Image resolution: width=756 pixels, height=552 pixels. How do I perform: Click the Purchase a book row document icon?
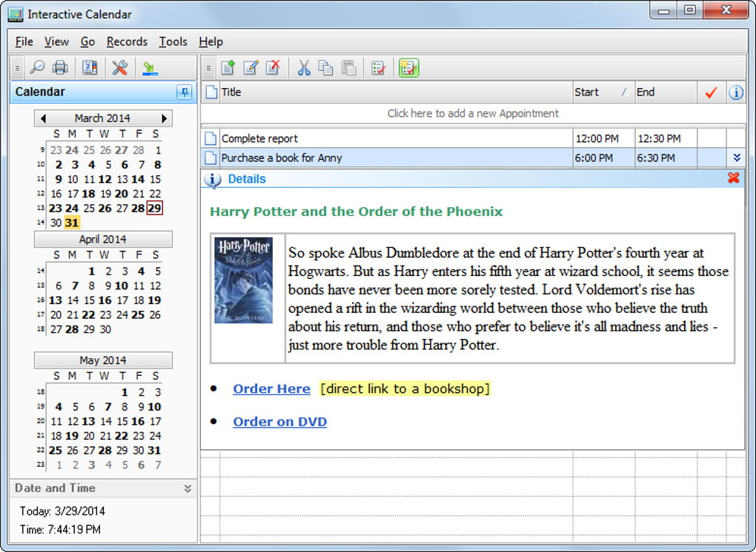(210, 158)
